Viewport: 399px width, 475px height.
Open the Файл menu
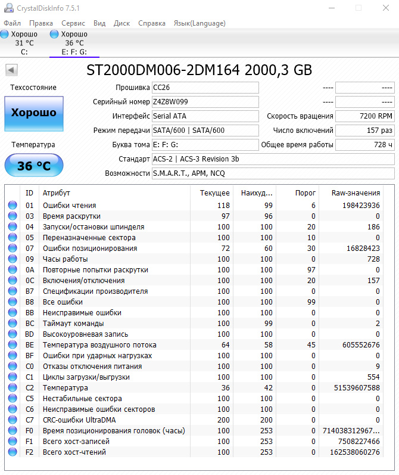point(12,23)
